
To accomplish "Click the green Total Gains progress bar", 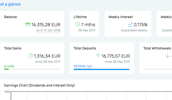I will [32, 69].
